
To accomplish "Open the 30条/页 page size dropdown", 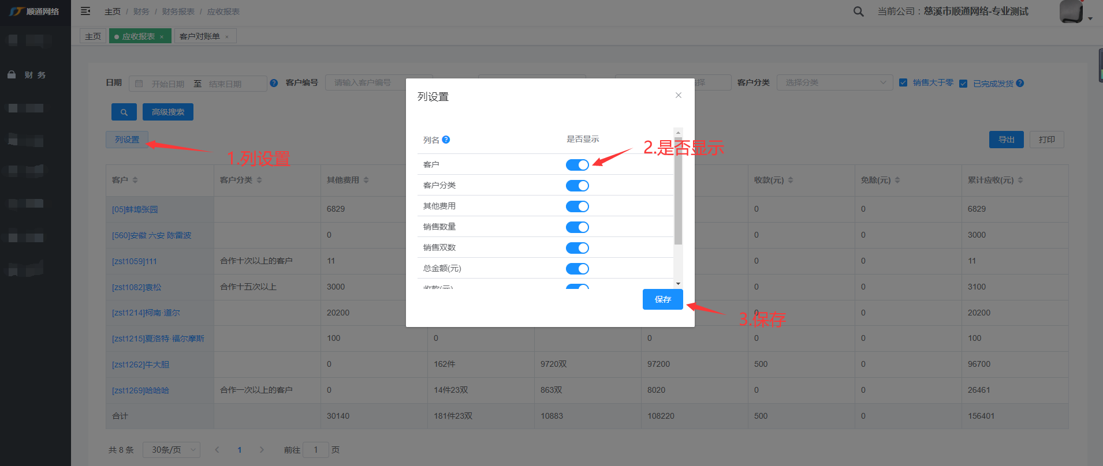I will (x=171, y=450).
